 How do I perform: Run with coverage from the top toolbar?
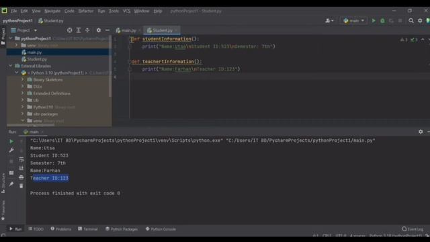[391, 21]
